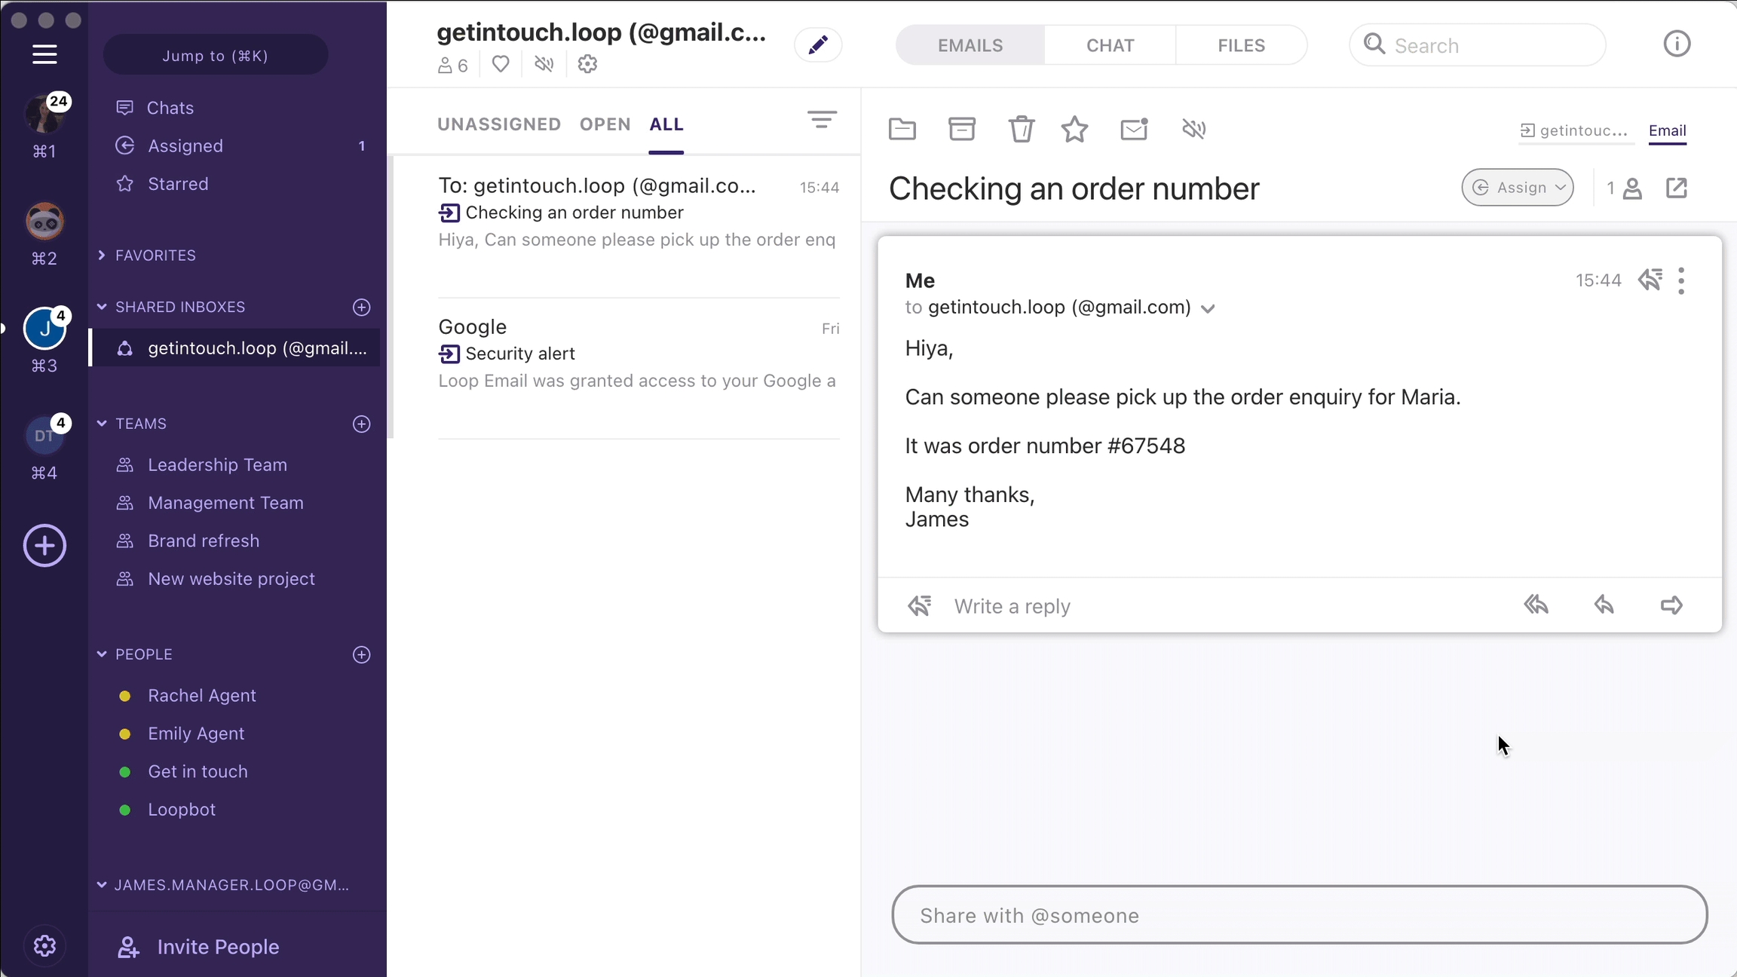Switch to account avatar with badge 24
The height and width of the screenshot is (977, 1737).
[x=45, y=113]
